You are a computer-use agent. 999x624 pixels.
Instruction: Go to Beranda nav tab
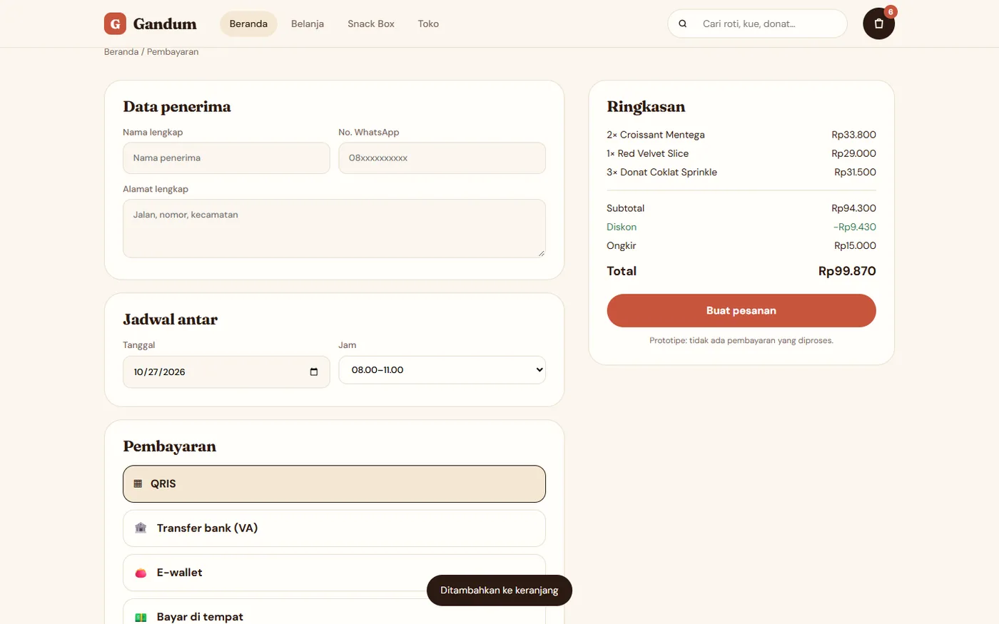coord(248,24)
